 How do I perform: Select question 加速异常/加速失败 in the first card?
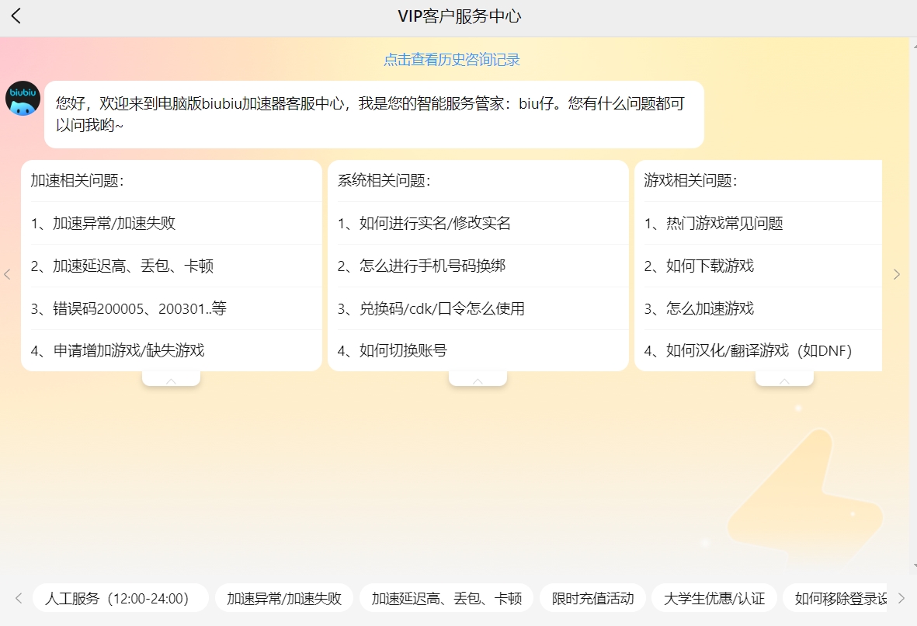coord(114,224)
